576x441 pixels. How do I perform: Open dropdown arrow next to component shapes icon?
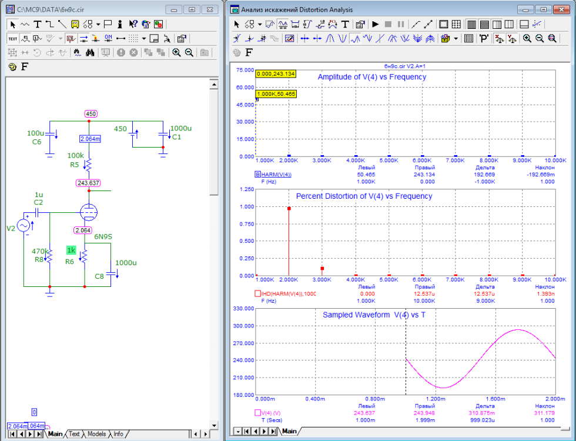click(98, 24)
